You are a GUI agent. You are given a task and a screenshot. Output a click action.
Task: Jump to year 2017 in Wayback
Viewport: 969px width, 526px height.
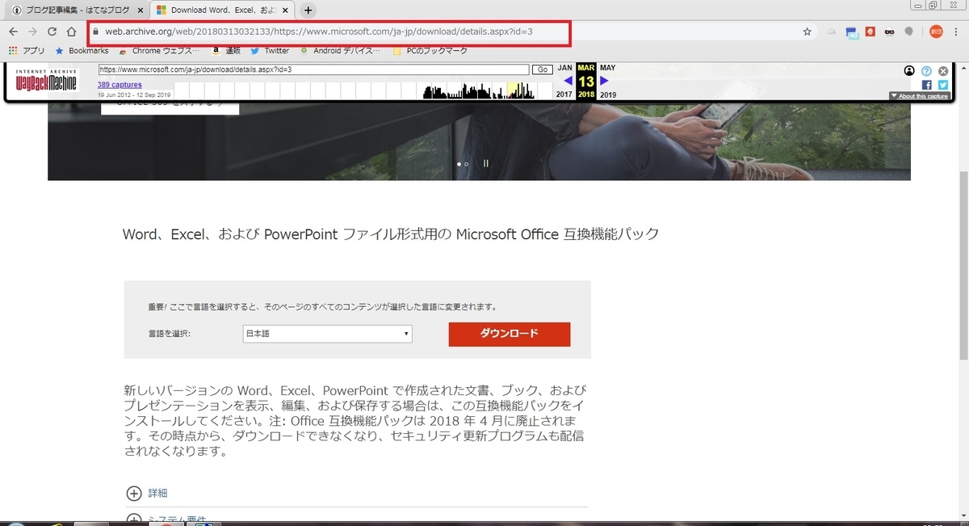(x=564, y=95)
